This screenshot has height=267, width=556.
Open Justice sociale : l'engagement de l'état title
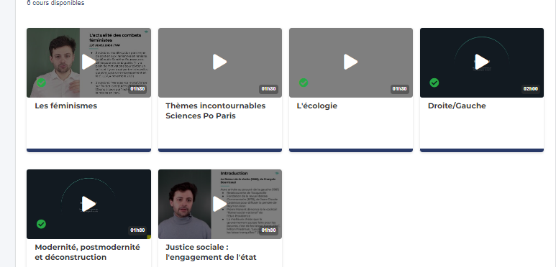[x=211, y=252]
